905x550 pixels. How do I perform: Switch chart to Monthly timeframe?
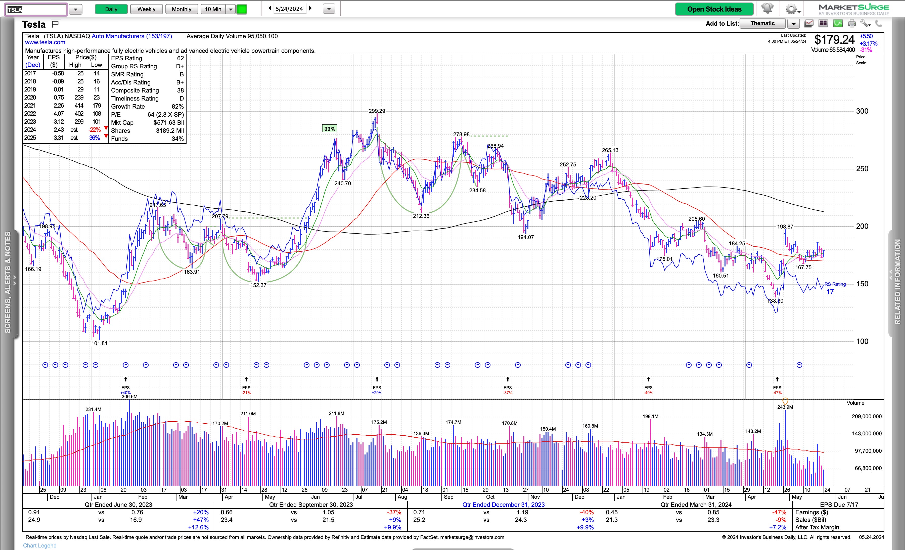[182, 9]
